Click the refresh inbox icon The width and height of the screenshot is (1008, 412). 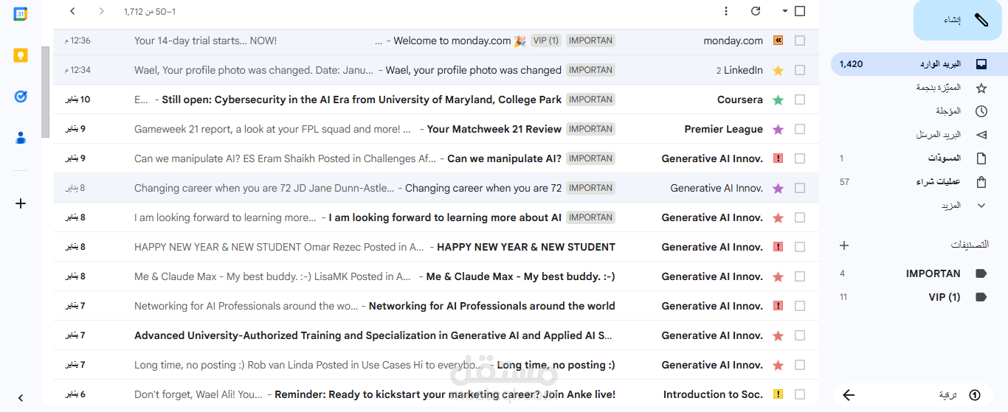[x=755, y=11]
